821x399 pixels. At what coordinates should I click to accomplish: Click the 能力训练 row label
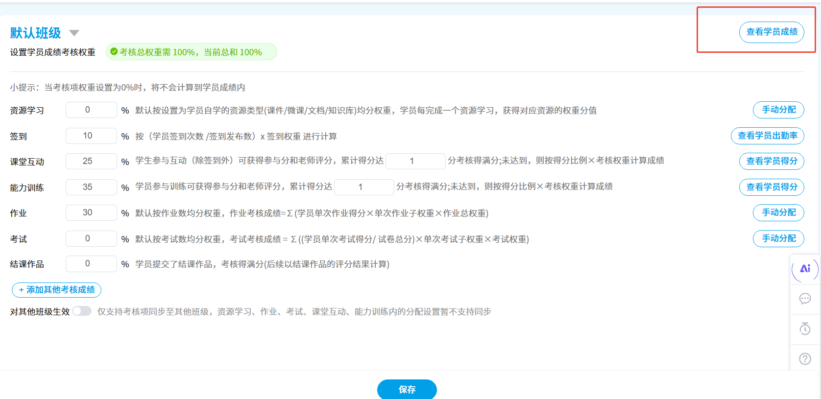[27, 188]
